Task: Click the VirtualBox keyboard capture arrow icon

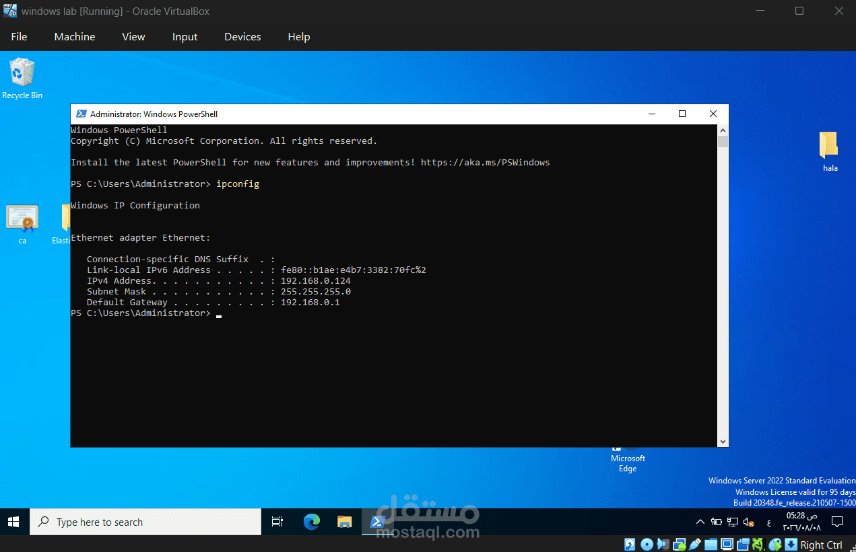Action: coord(791,545)
